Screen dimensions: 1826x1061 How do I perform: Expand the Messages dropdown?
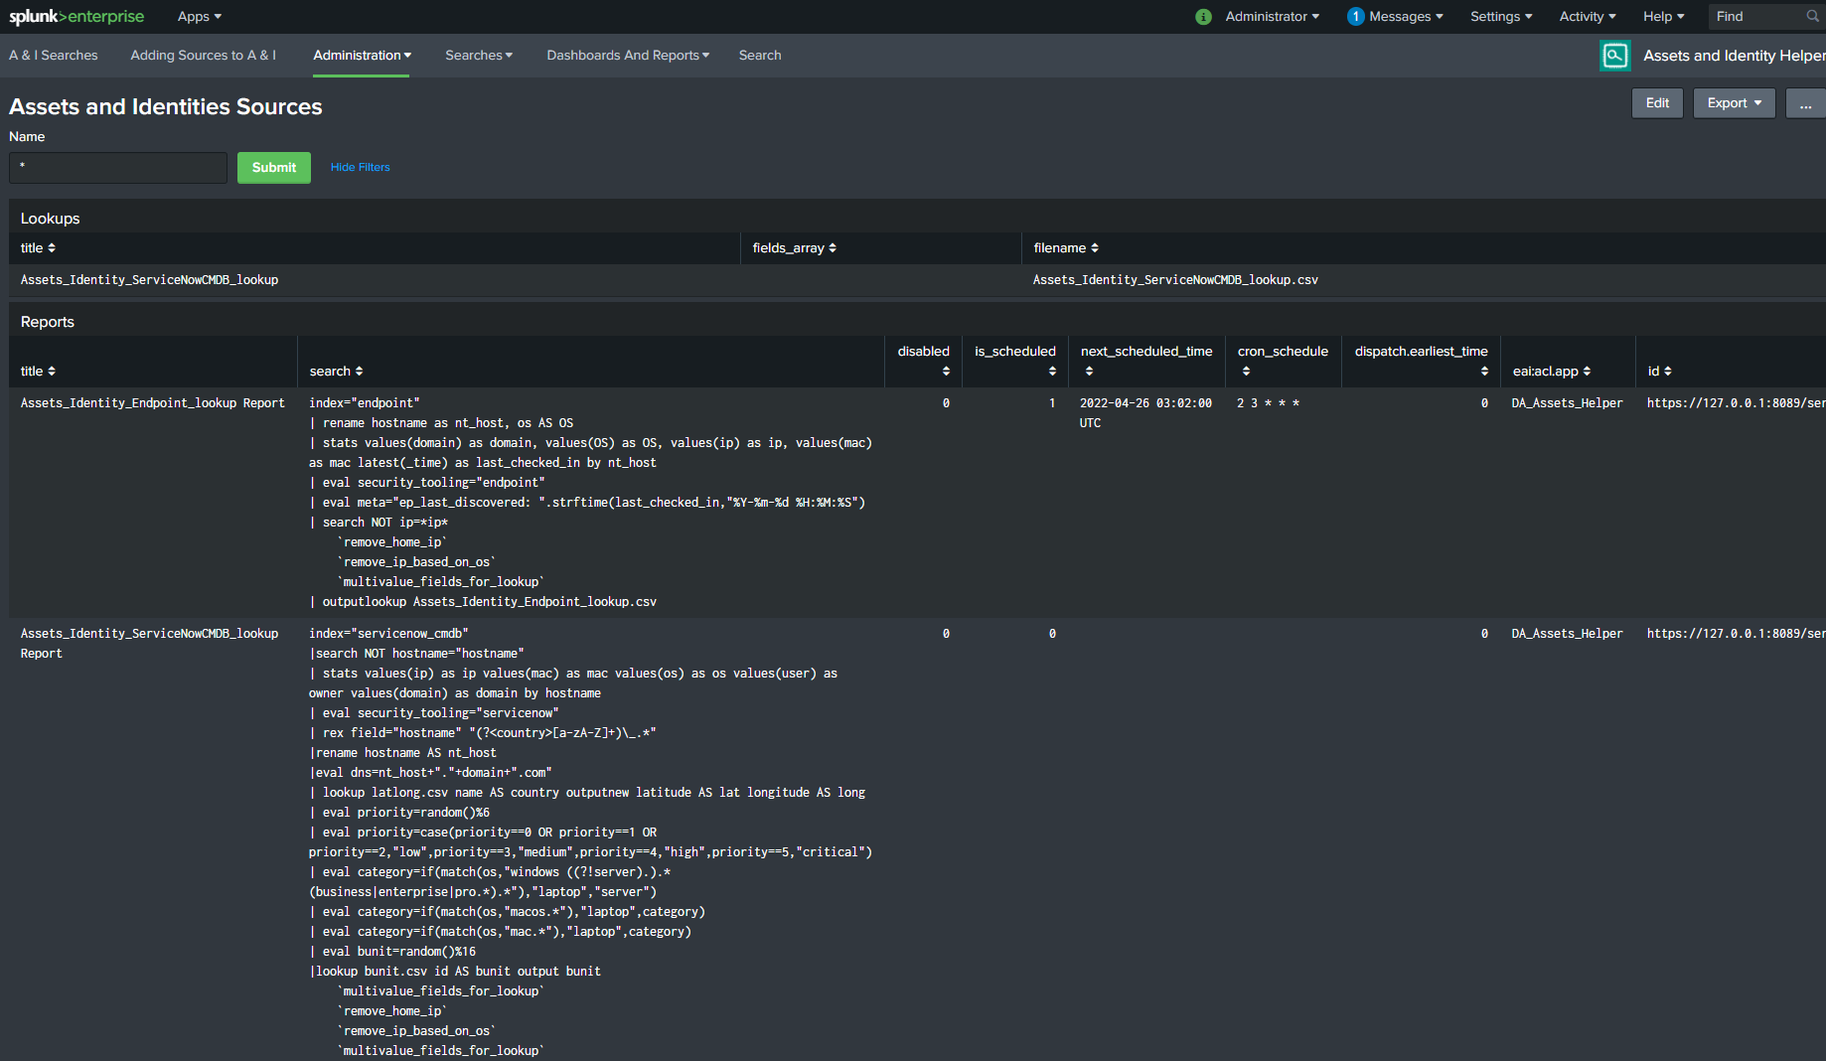click(1406, 17)
